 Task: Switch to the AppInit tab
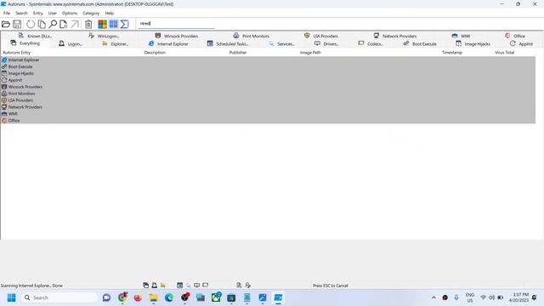521,43
